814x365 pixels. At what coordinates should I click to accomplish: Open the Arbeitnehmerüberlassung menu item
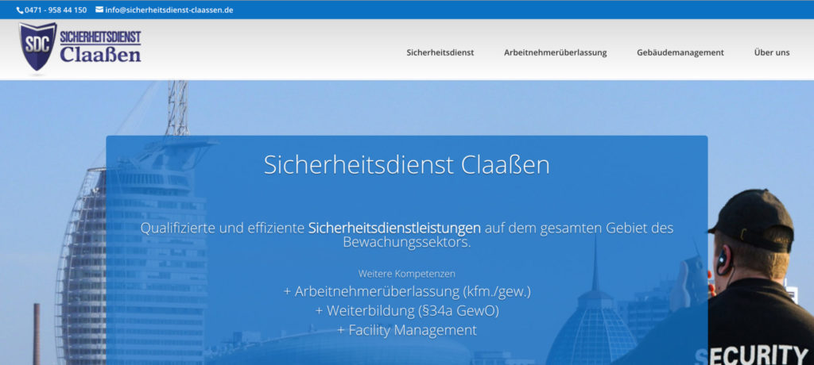click(556, 52)
